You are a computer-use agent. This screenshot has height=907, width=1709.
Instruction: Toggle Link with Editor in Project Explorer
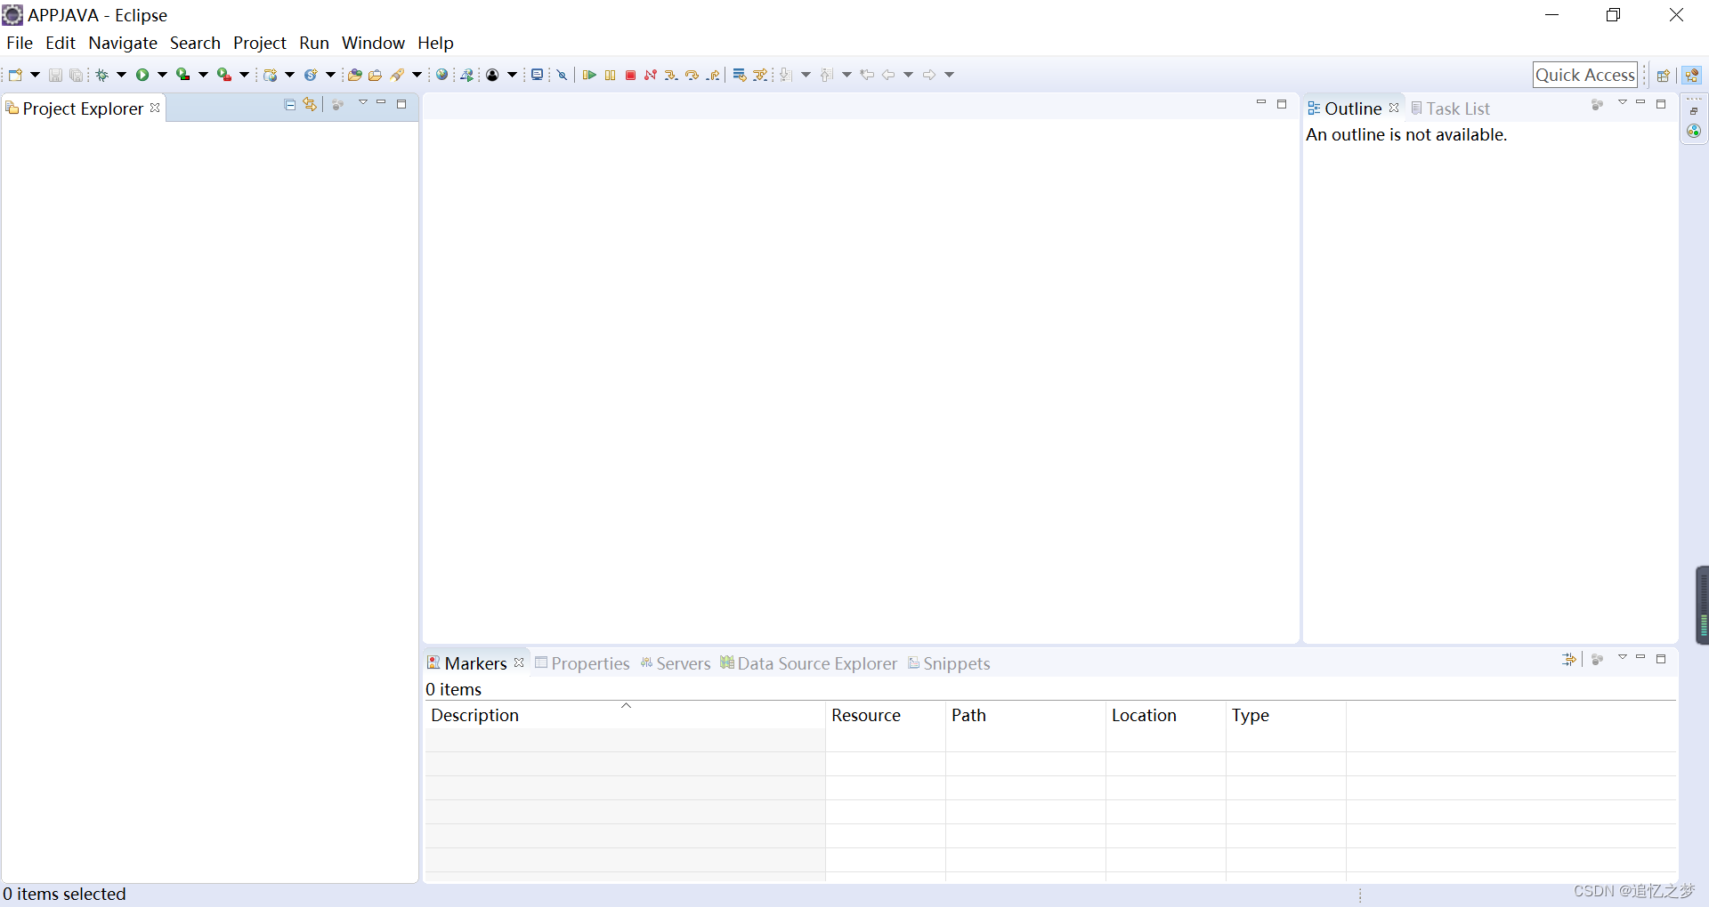309,104
